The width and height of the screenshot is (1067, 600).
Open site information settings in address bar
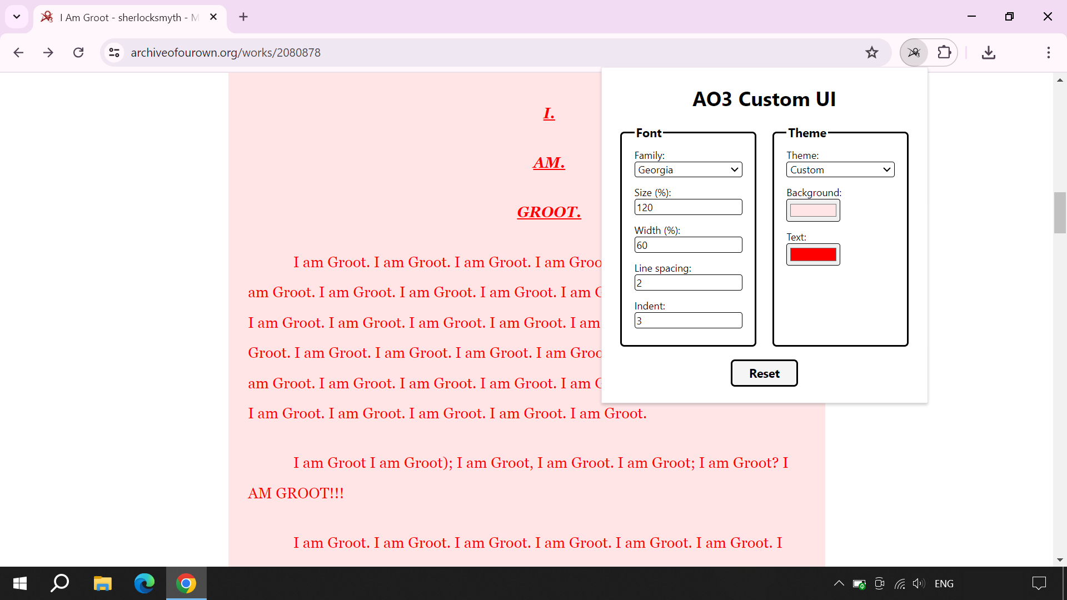[x=114, y=52]
